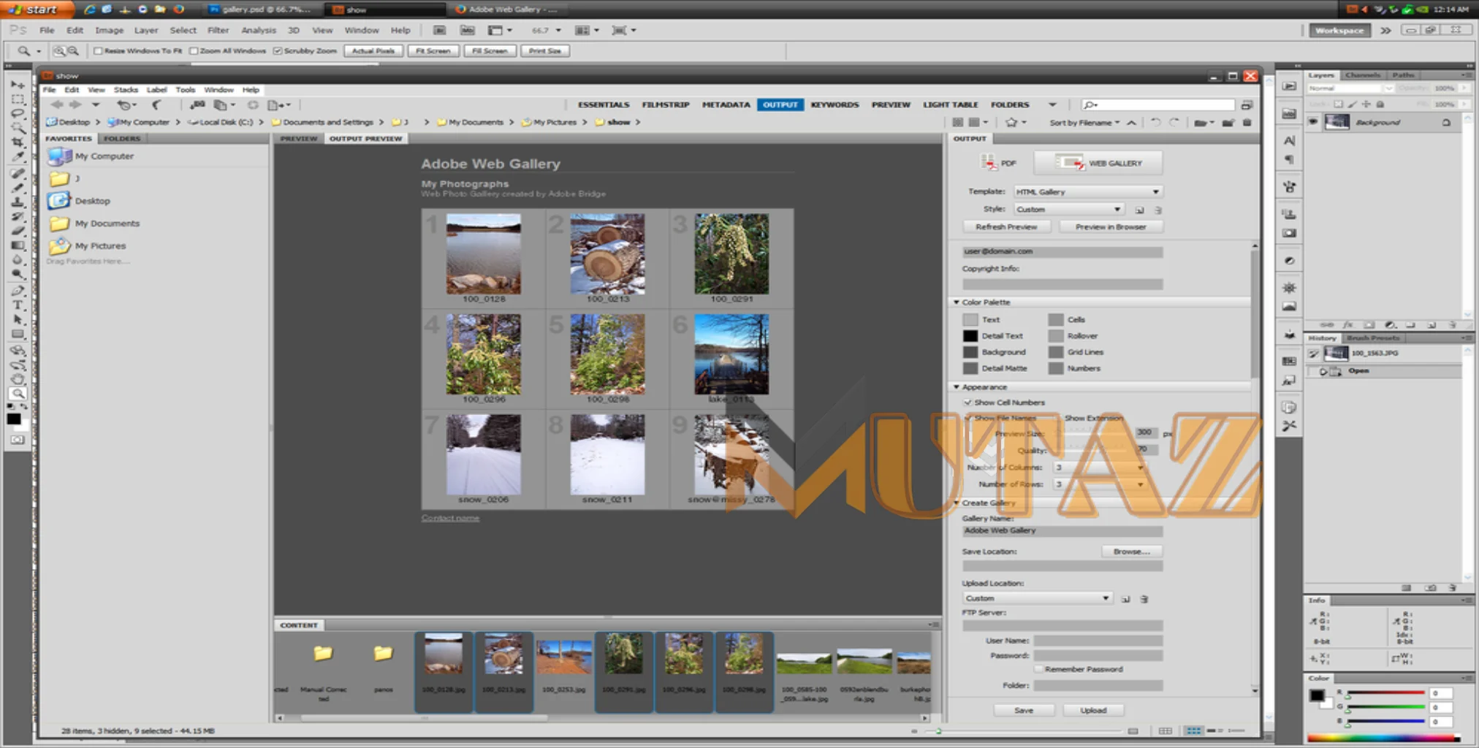Toggle ascending sort order arrow
This screenshot has height=748, width=1479.
1131,122
